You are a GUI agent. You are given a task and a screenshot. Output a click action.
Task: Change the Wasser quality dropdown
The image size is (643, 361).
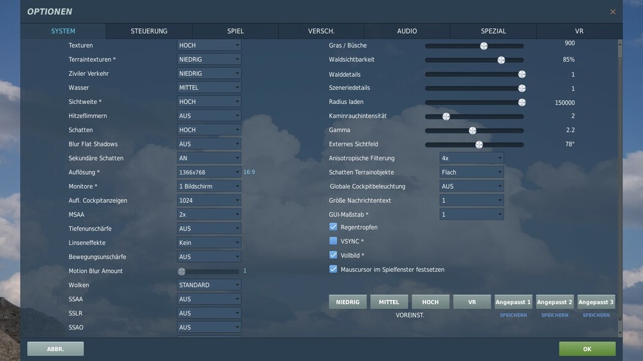(x=209, y=88)
